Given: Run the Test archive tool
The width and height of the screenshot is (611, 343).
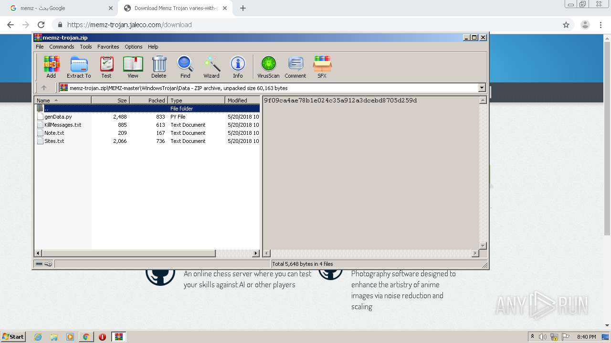Looking at the screenshot, I should click(x=106, y=67).
